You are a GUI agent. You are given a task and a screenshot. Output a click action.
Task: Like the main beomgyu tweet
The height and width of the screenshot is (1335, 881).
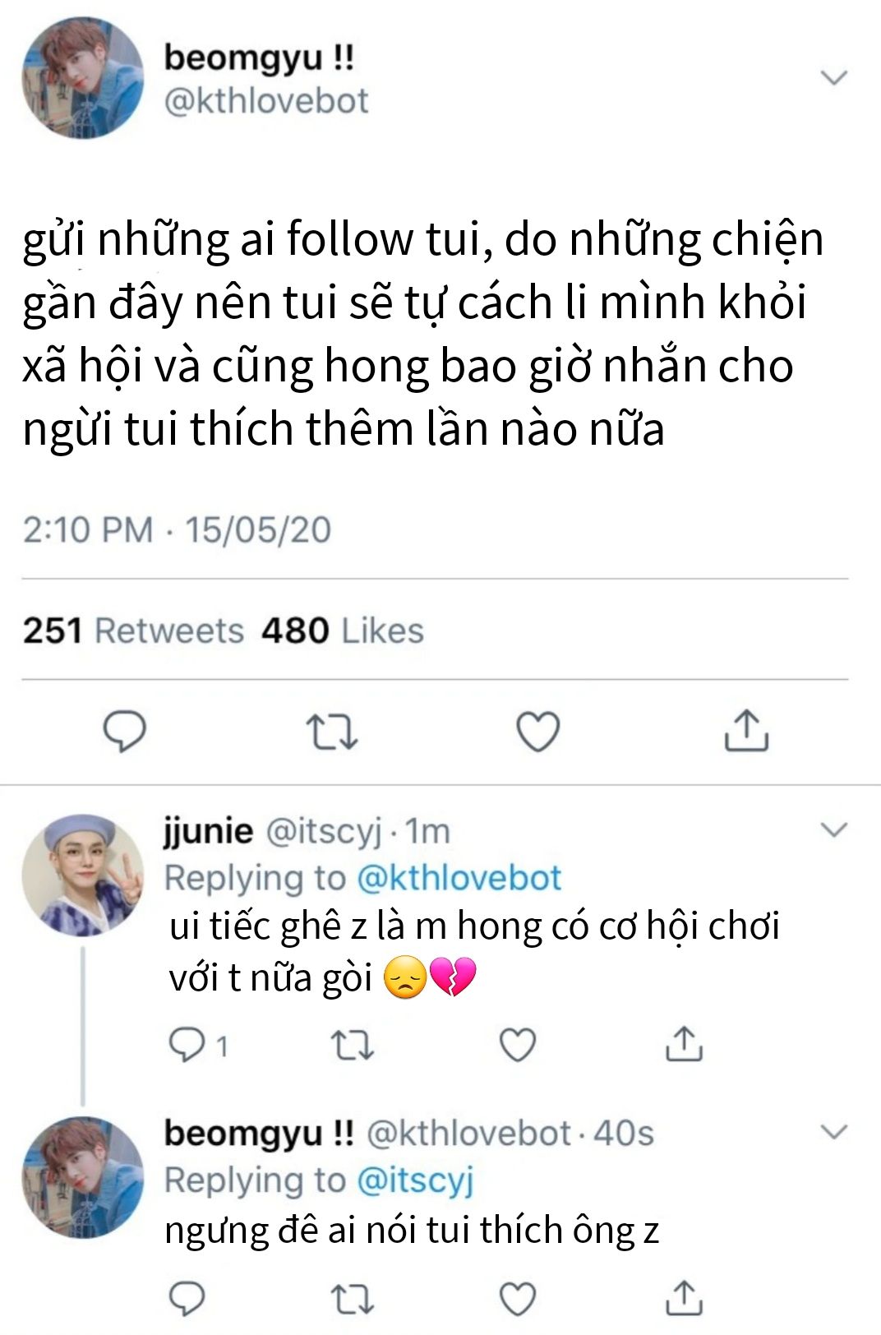click(538, 732)
